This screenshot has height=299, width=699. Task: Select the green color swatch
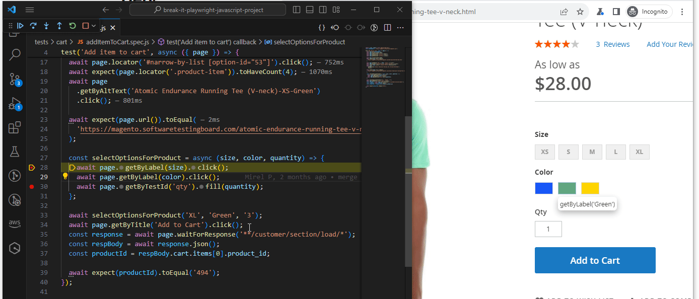pos(567,188)
